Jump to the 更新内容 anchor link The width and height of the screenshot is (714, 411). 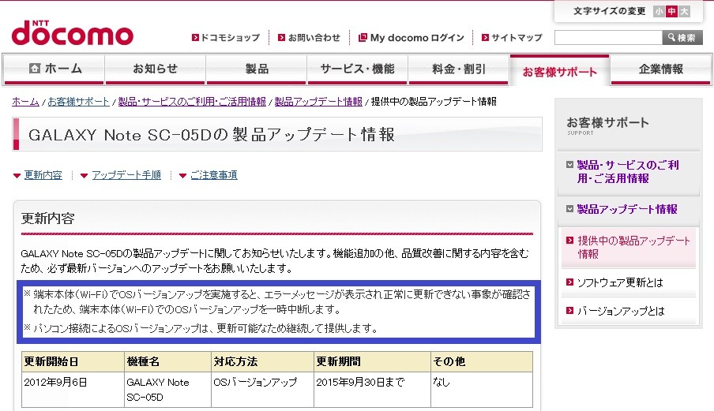point(43,175)
